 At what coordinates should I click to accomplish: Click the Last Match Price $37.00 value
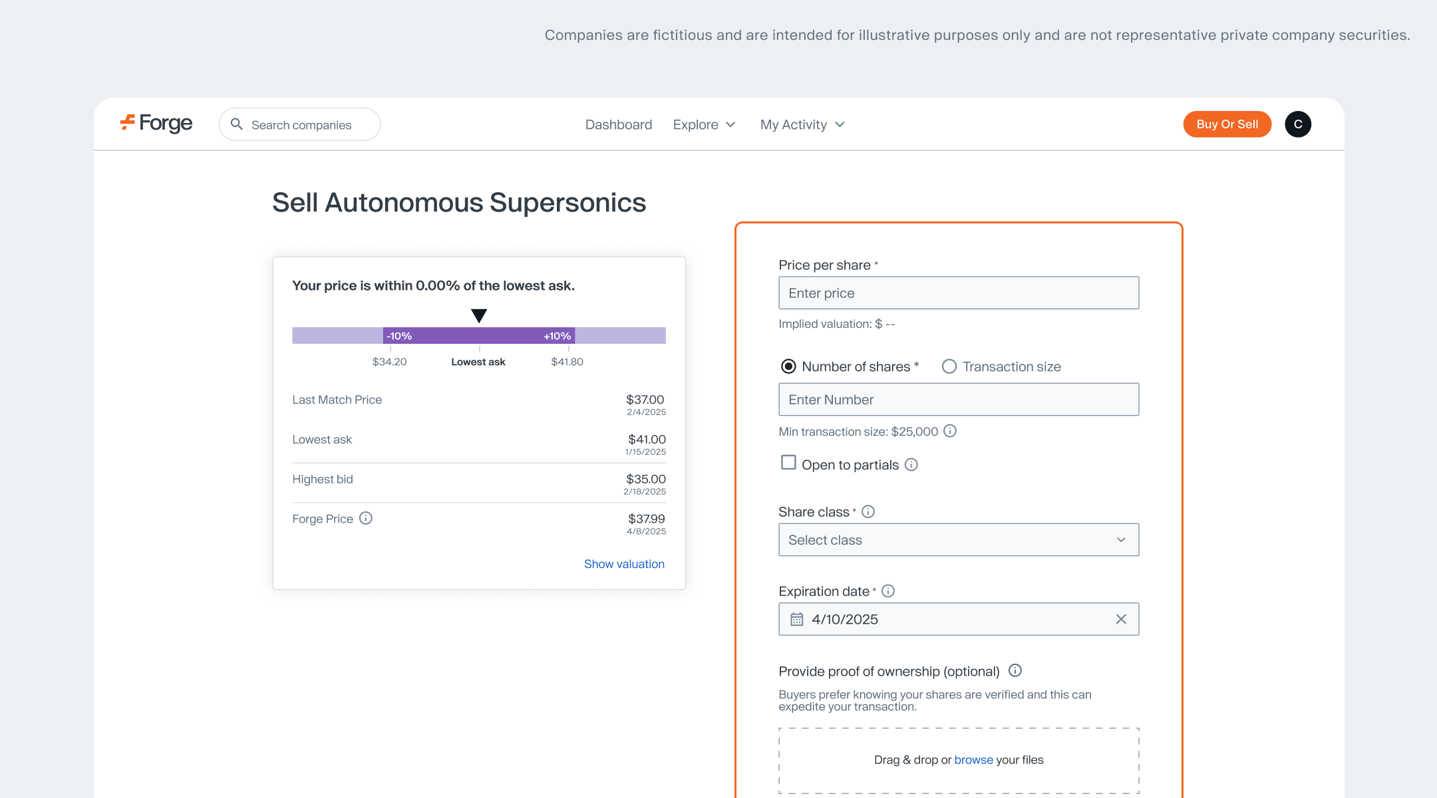(x=645, y=400)
